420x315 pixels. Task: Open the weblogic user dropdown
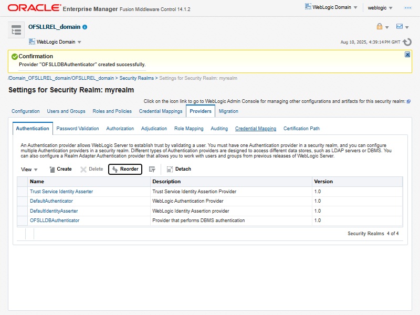point(380,8)
